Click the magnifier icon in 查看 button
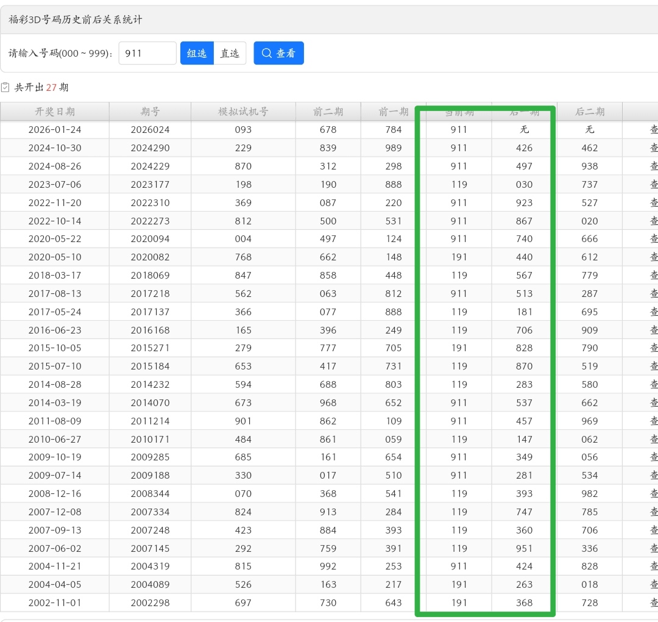This screenshot has height=622, width=658. (266, 53)
